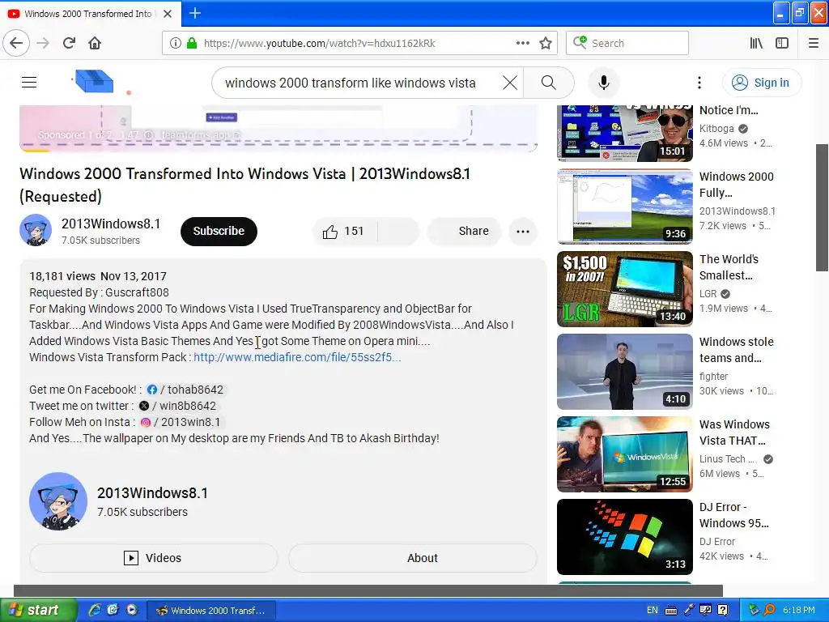Click the sponsored ad progress bar
Screen dimensions: 829x622
(x=278, y=151)
